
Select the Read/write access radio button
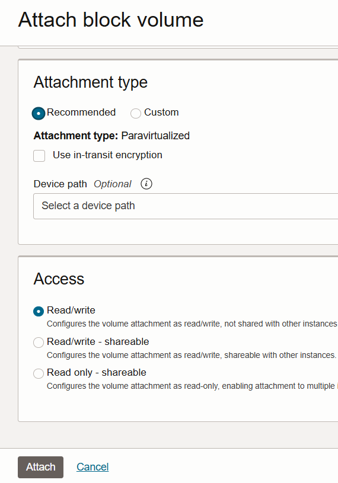(39, 311)
